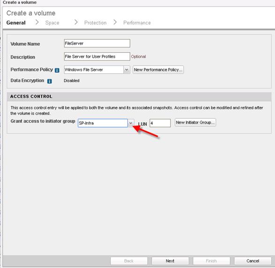
Task: Click the Next button
Action: [170, 261]
